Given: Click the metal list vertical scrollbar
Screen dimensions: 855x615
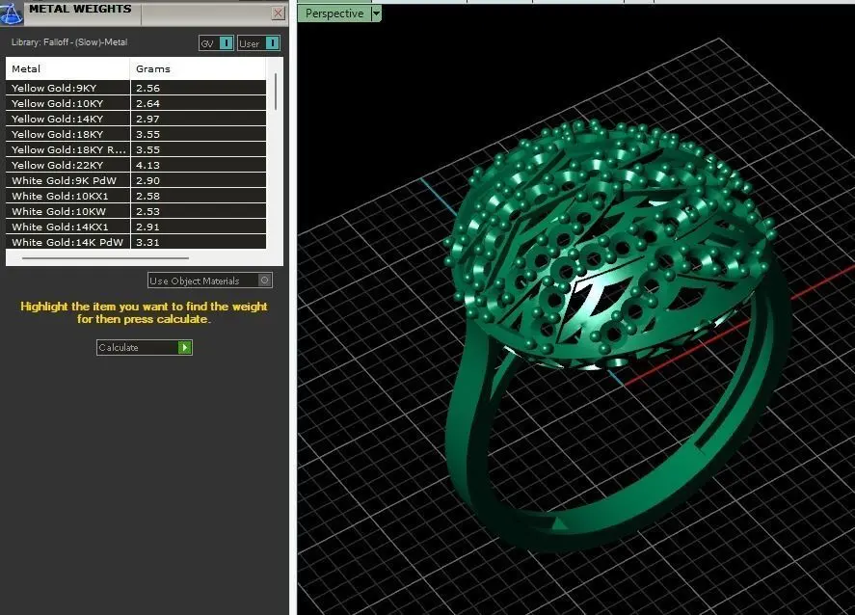Looking at the screenshot, I should tap(276, 92).
